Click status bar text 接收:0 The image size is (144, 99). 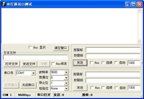[x=87, y=95]
